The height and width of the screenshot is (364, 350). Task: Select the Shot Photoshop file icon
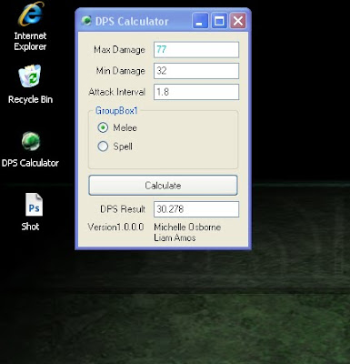click(x=32, y=212)
